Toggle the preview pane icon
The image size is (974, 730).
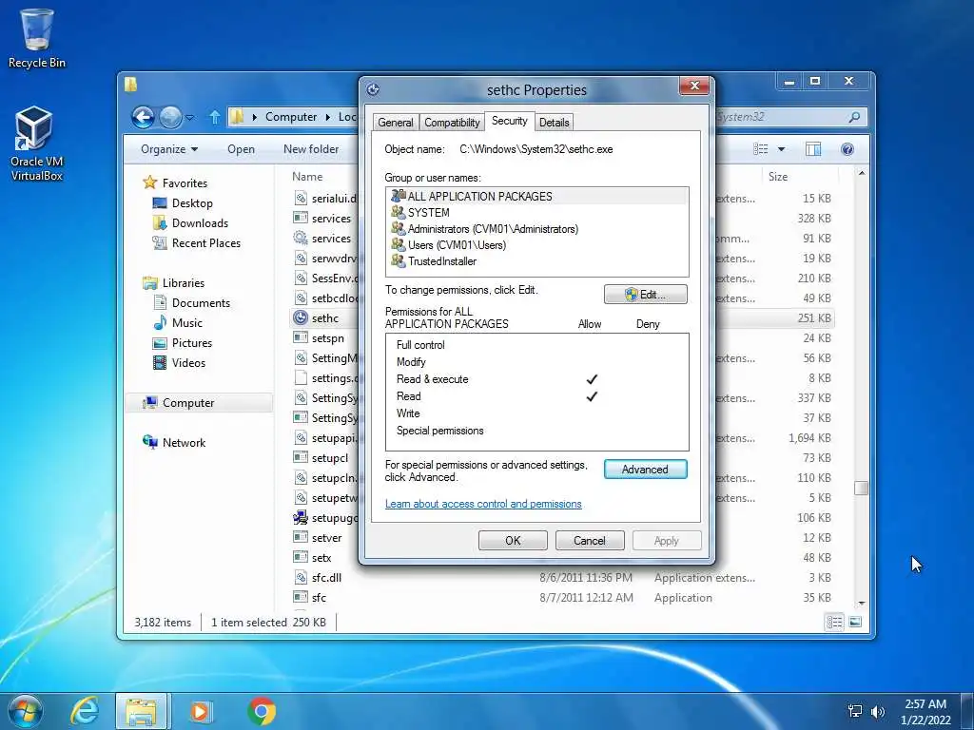point(813,149)
